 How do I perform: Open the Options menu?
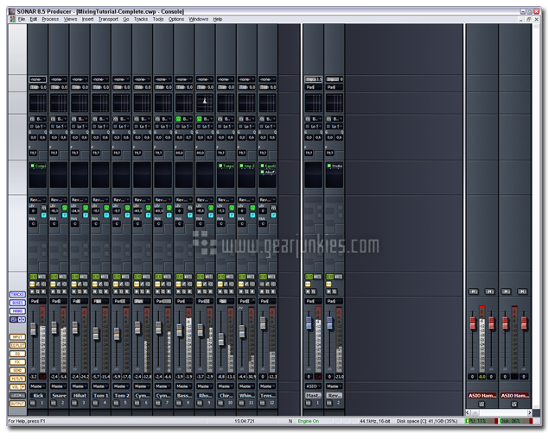(176, 19)
